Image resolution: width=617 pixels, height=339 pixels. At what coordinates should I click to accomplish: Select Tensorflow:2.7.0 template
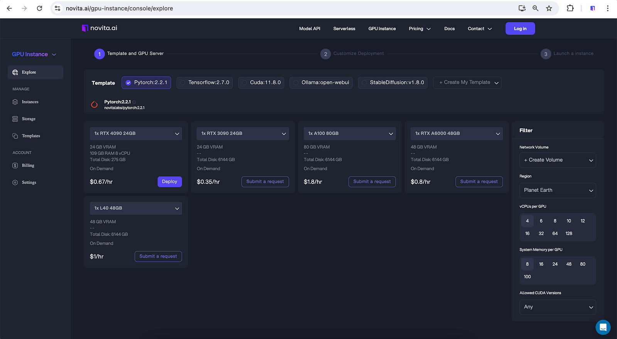204,83
